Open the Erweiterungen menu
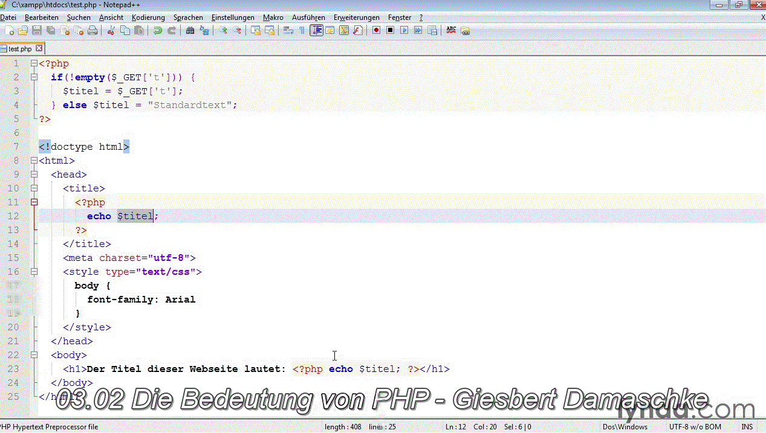This screenshot has width=766, height=433. click(357, 18)
